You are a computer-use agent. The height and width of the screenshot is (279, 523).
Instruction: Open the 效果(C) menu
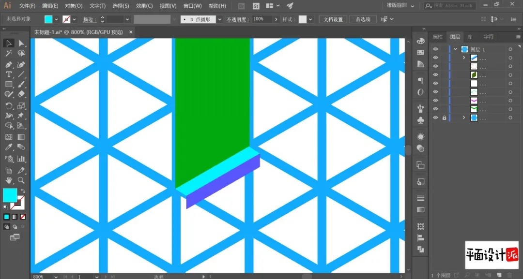point(144,6)
